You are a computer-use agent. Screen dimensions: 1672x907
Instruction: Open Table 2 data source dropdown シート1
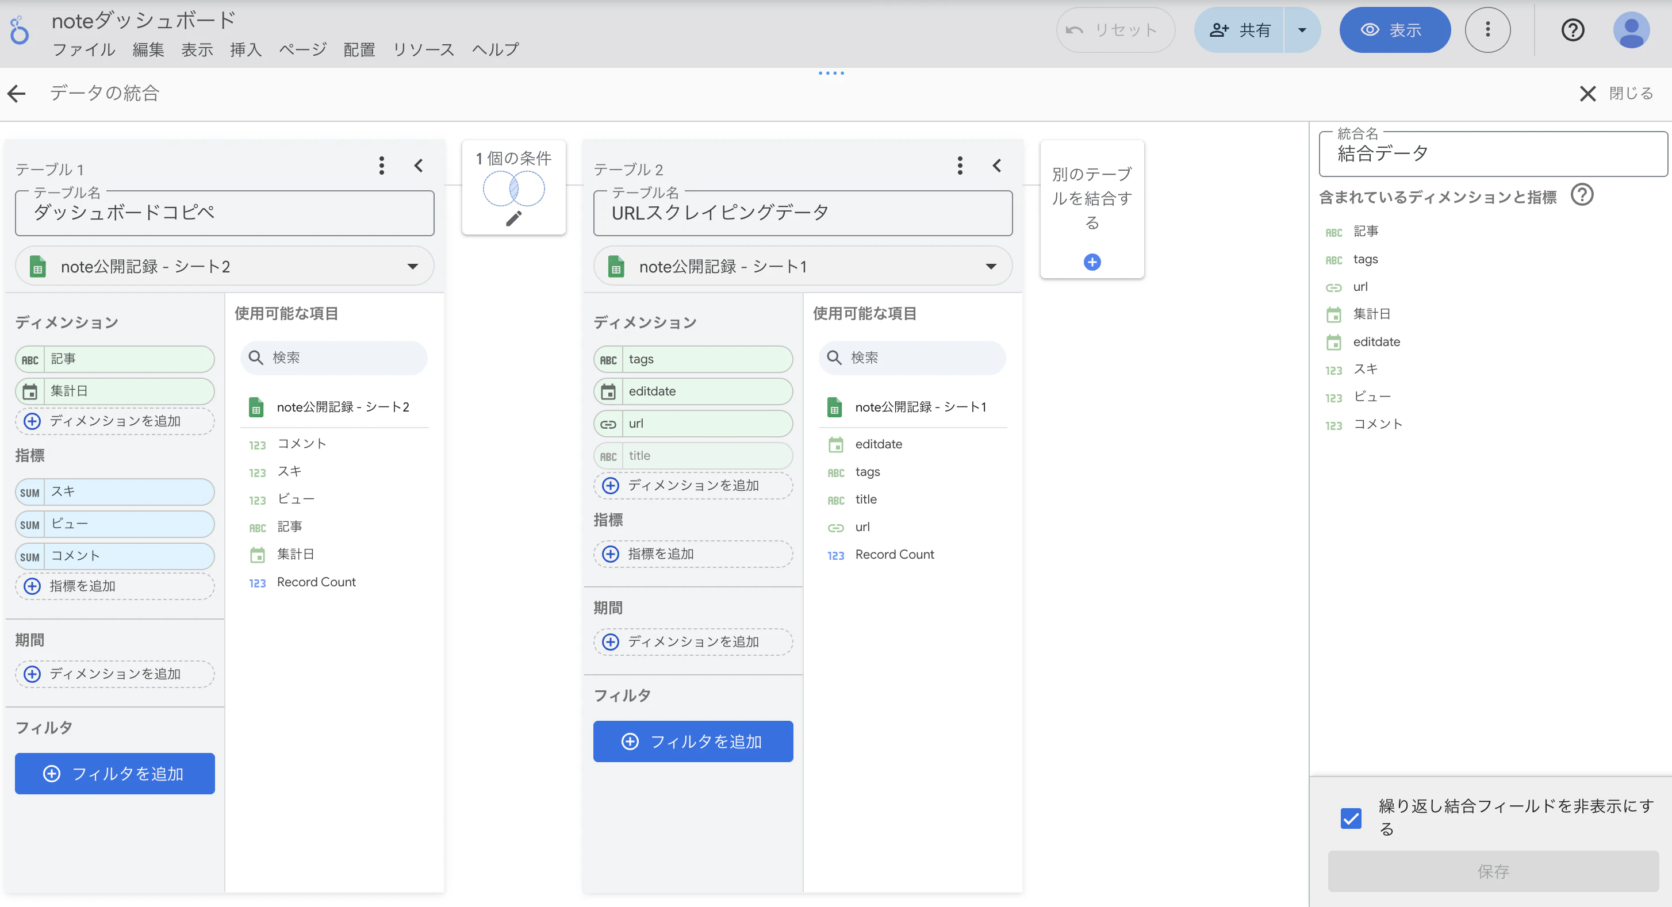click(803, 266)
